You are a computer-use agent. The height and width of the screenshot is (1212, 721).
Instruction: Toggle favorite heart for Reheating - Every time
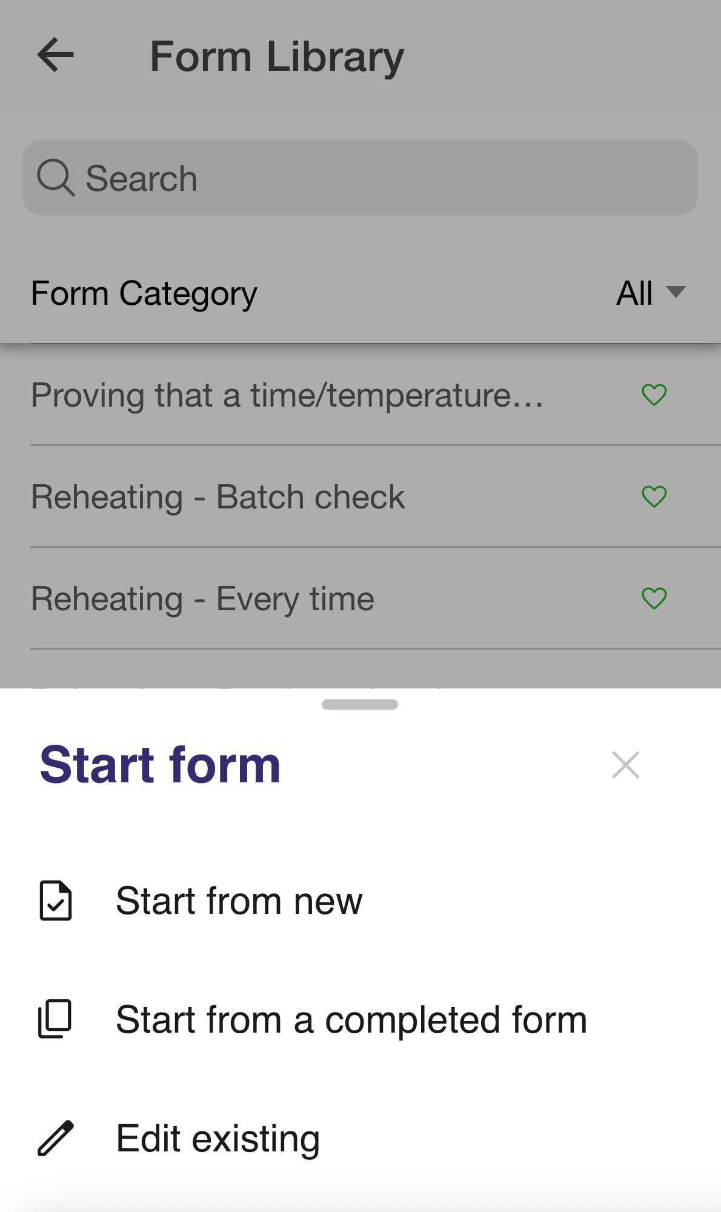pos(654,599)
